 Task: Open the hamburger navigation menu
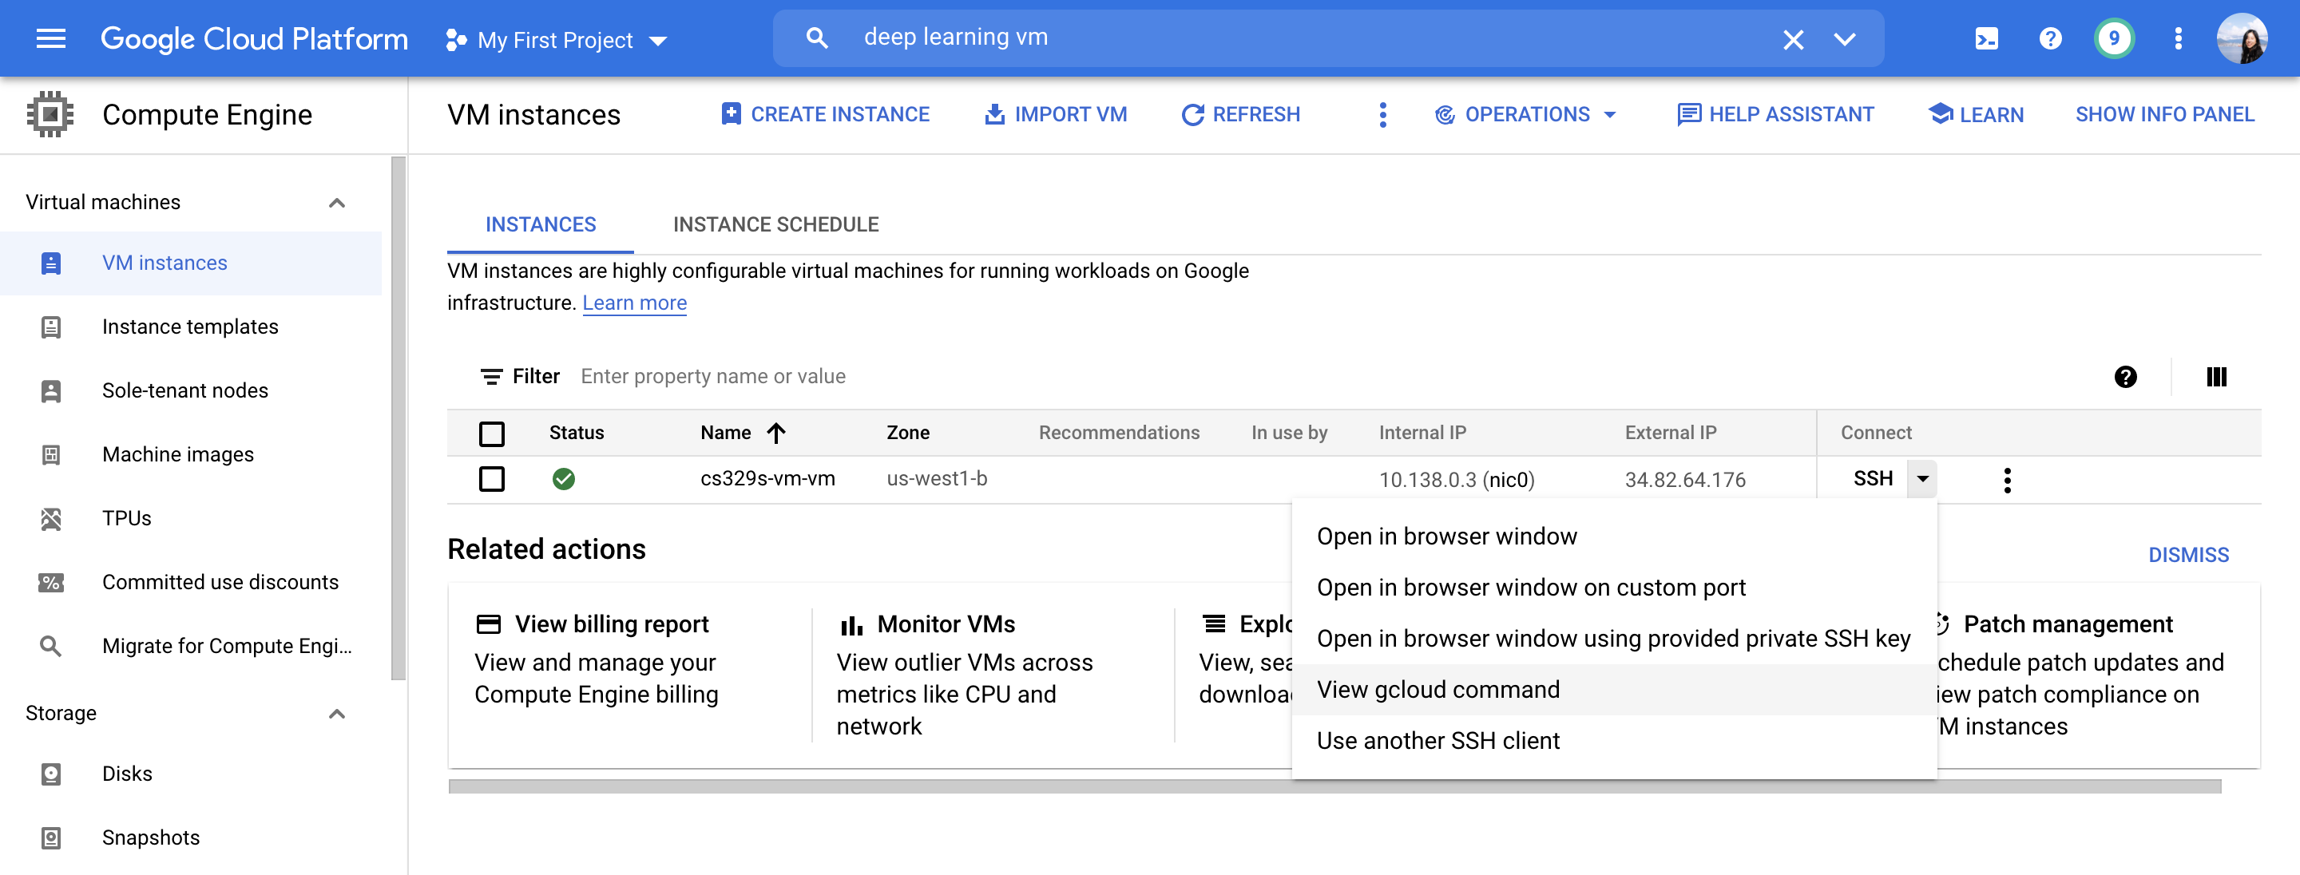(x=51, y=38)
